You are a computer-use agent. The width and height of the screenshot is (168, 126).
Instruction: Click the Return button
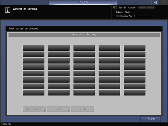(150, 119)
